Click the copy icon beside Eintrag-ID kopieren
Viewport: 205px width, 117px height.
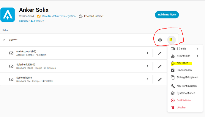173,78
